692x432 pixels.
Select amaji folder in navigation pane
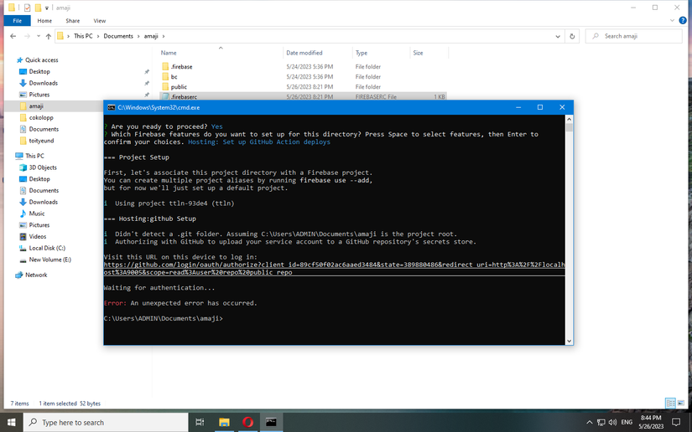point(36,106)
